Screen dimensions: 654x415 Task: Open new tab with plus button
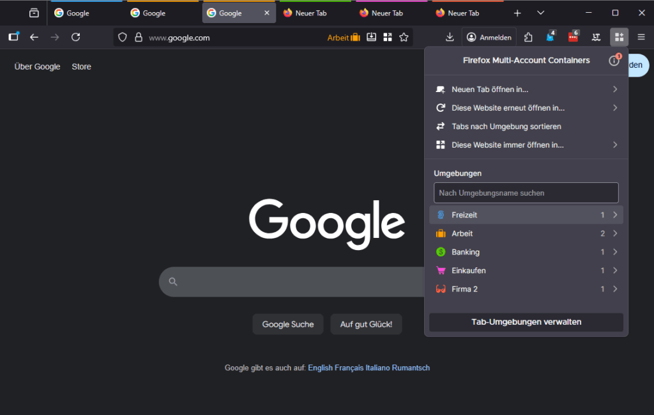517,13
